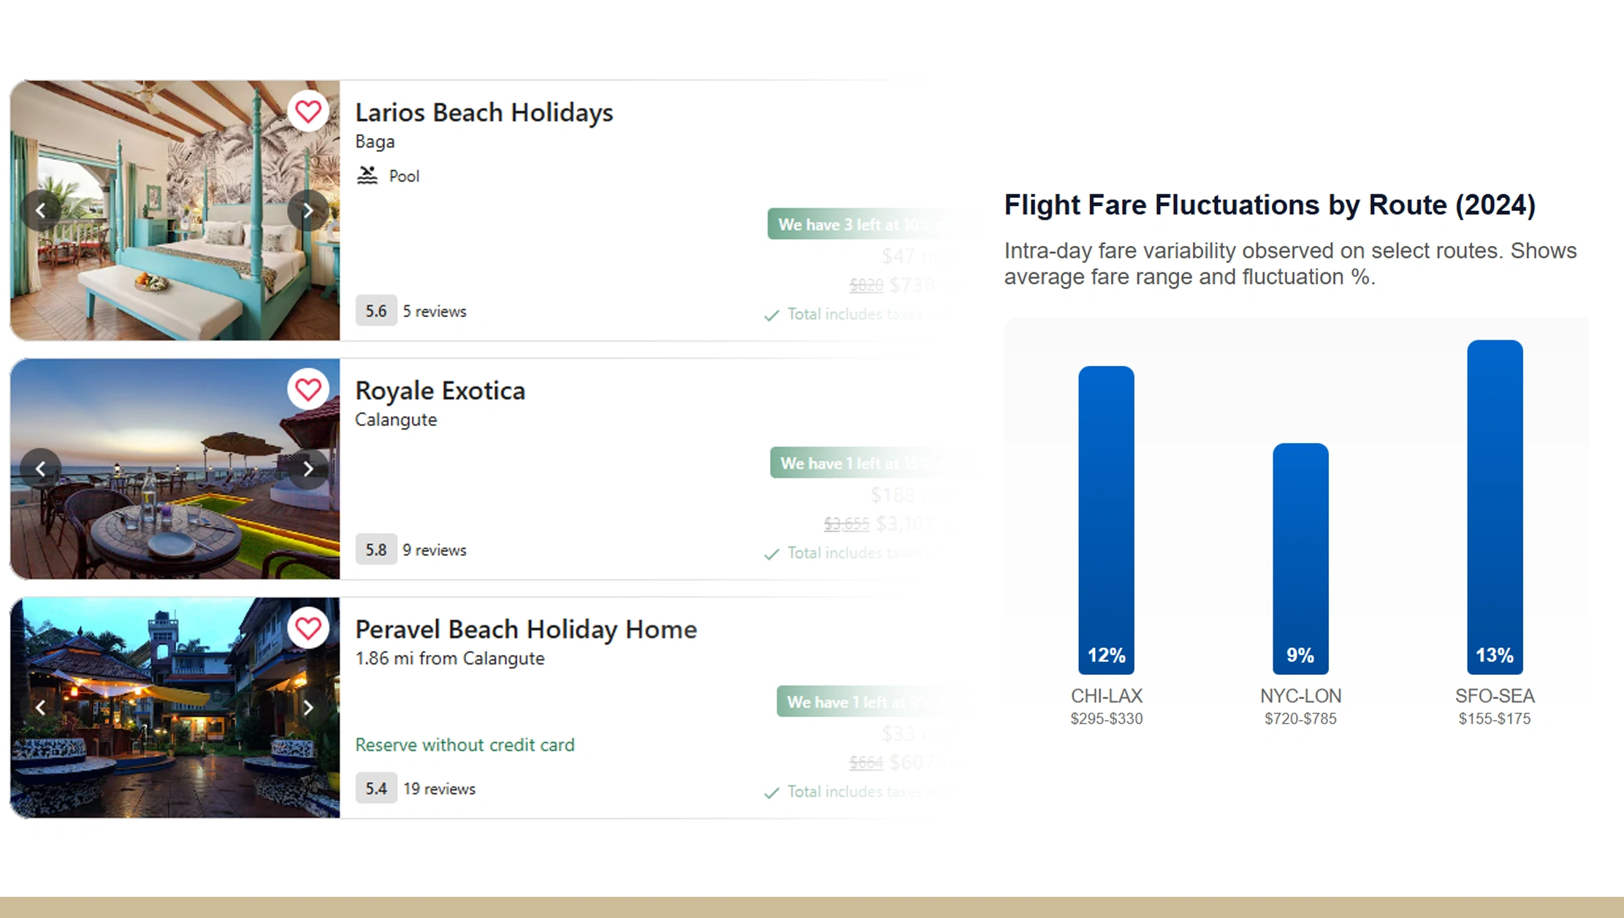Screen dimensions: 1624x918
Task: View previous photo of Larios Beach Holidays
Action: (x=41, y=210)
